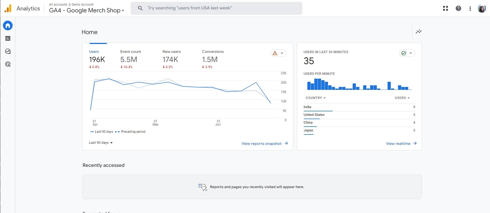Click the Analytics product name text
This screenshot has width=490, height=213.
[28, 8]
